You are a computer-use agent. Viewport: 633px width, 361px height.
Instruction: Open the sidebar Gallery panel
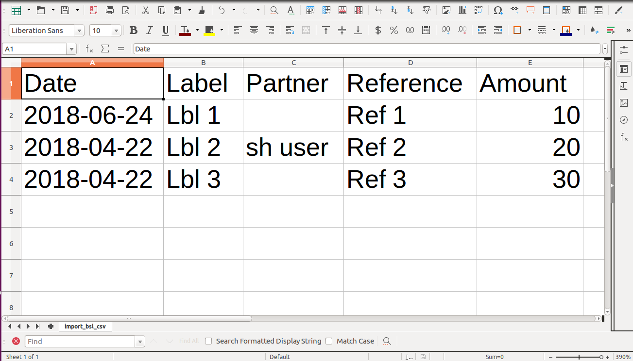(624, 103)
